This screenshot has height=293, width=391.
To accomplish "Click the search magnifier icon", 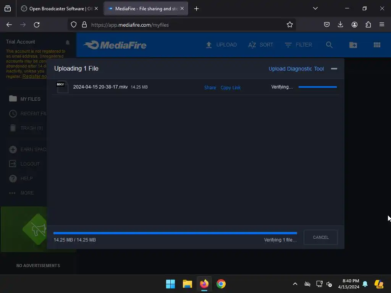I will 329,45.
